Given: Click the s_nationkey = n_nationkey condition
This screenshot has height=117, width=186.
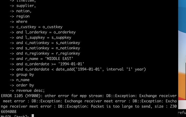Looking at the screenshot, I should pyautogui.click(x=48, y=48).
